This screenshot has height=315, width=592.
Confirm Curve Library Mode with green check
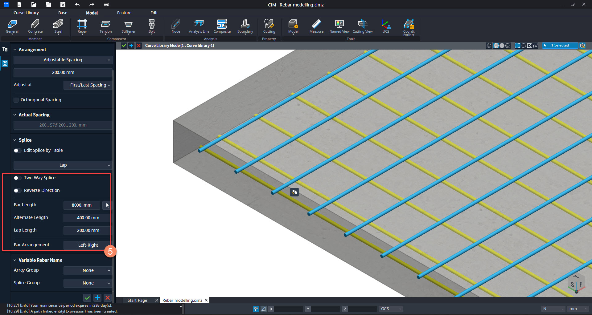(x=124, y=46)
